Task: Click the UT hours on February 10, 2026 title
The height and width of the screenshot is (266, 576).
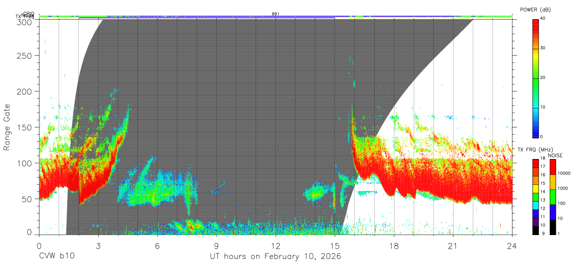Action: point(275,257)
